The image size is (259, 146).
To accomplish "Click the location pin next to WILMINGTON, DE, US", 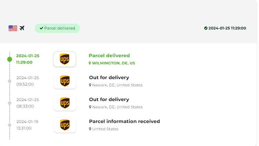I will click(90, 63).
